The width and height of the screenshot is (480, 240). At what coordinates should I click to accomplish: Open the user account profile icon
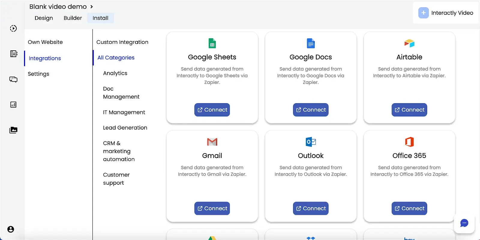point(11,229)
